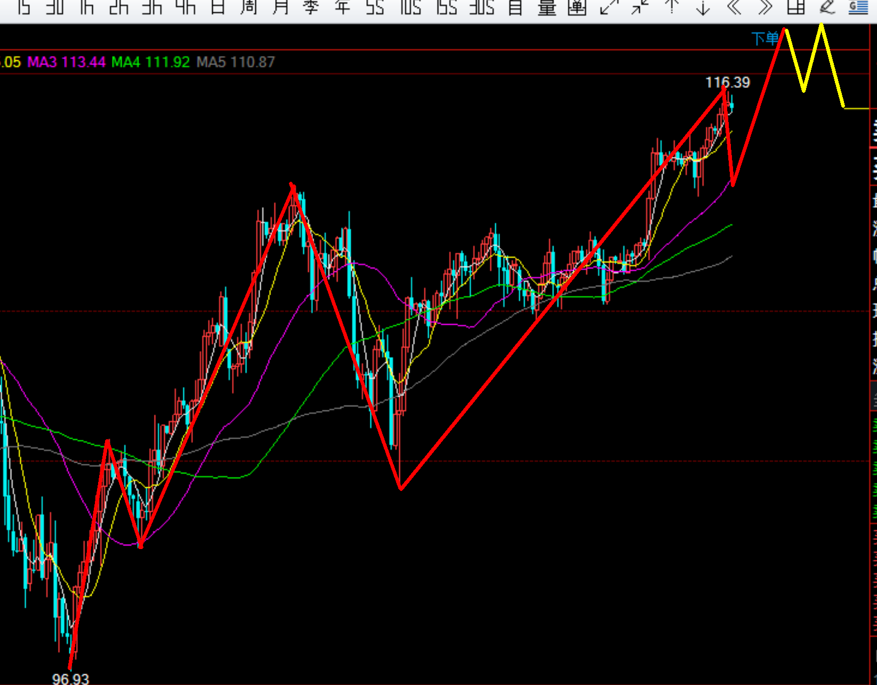Viewport: 877px width, 685px height.
Task: Select the 30S second-level period
Action: click(482, 7)
